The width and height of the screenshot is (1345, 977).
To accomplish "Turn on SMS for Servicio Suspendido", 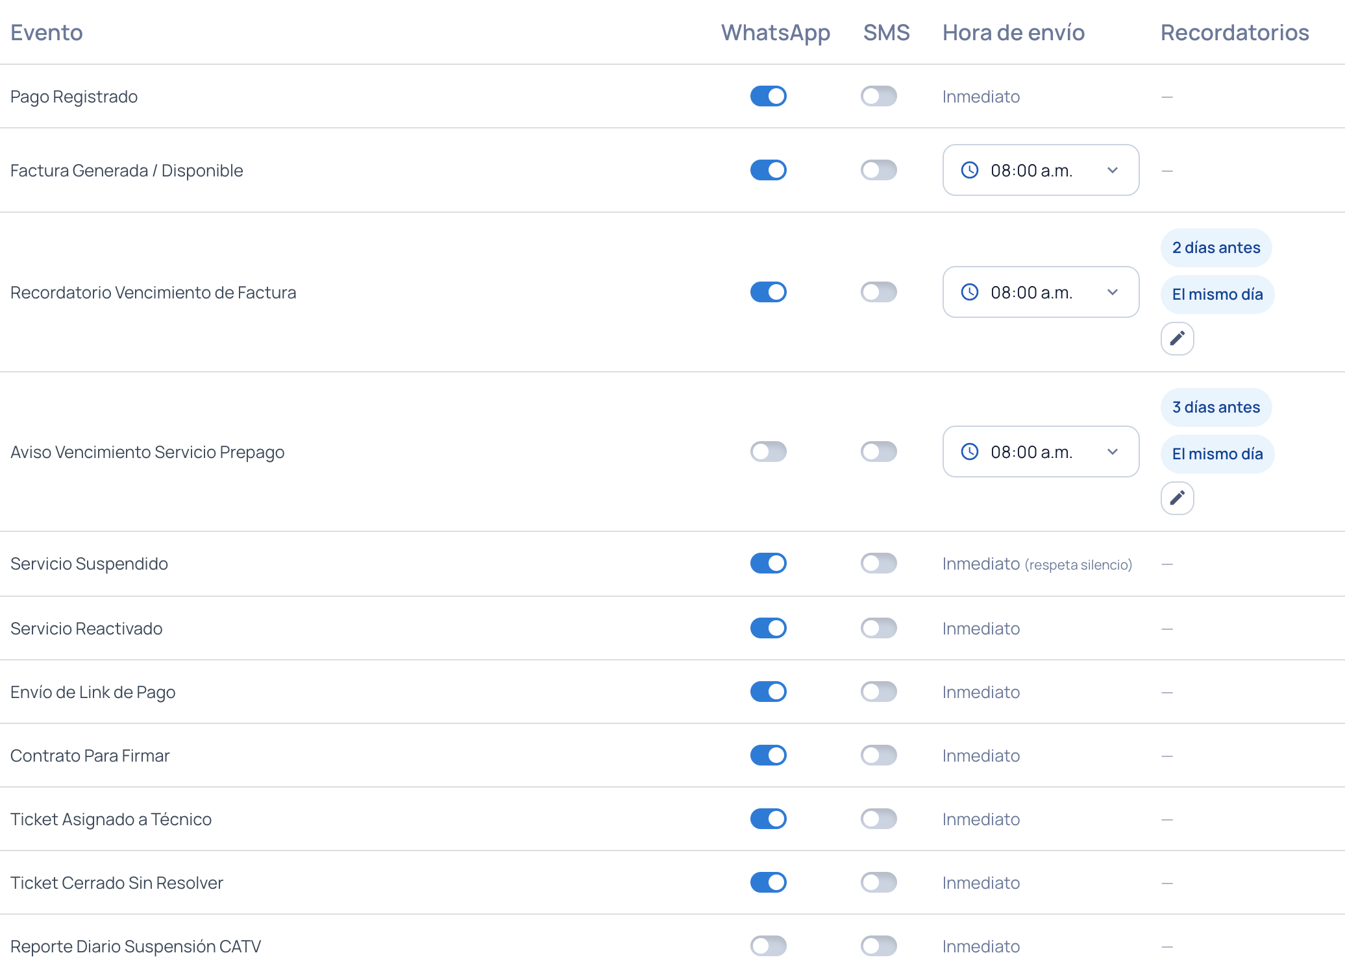I will tap(878, 563).
